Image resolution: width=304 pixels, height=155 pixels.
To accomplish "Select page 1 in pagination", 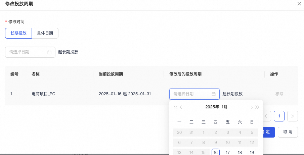I will coord(279,116).
